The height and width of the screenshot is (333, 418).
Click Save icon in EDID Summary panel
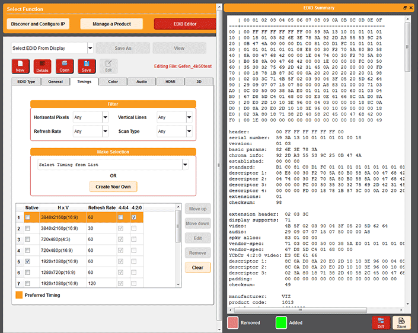pos(401,322)
